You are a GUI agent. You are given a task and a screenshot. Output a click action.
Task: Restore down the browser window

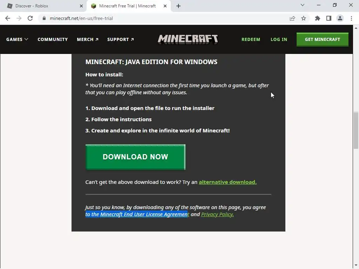click(x=335, y=5)
